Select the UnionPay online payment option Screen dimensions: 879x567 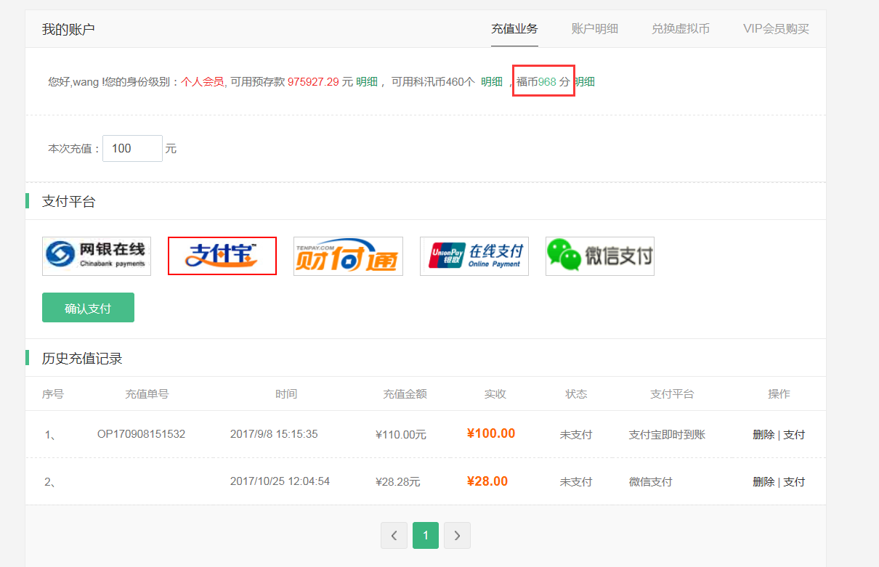coord(474,256)
